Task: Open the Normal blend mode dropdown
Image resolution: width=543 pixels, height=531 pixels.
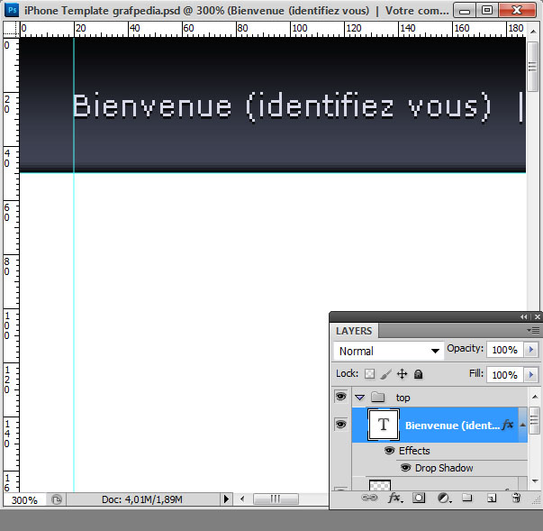Action: pos(388,351)
